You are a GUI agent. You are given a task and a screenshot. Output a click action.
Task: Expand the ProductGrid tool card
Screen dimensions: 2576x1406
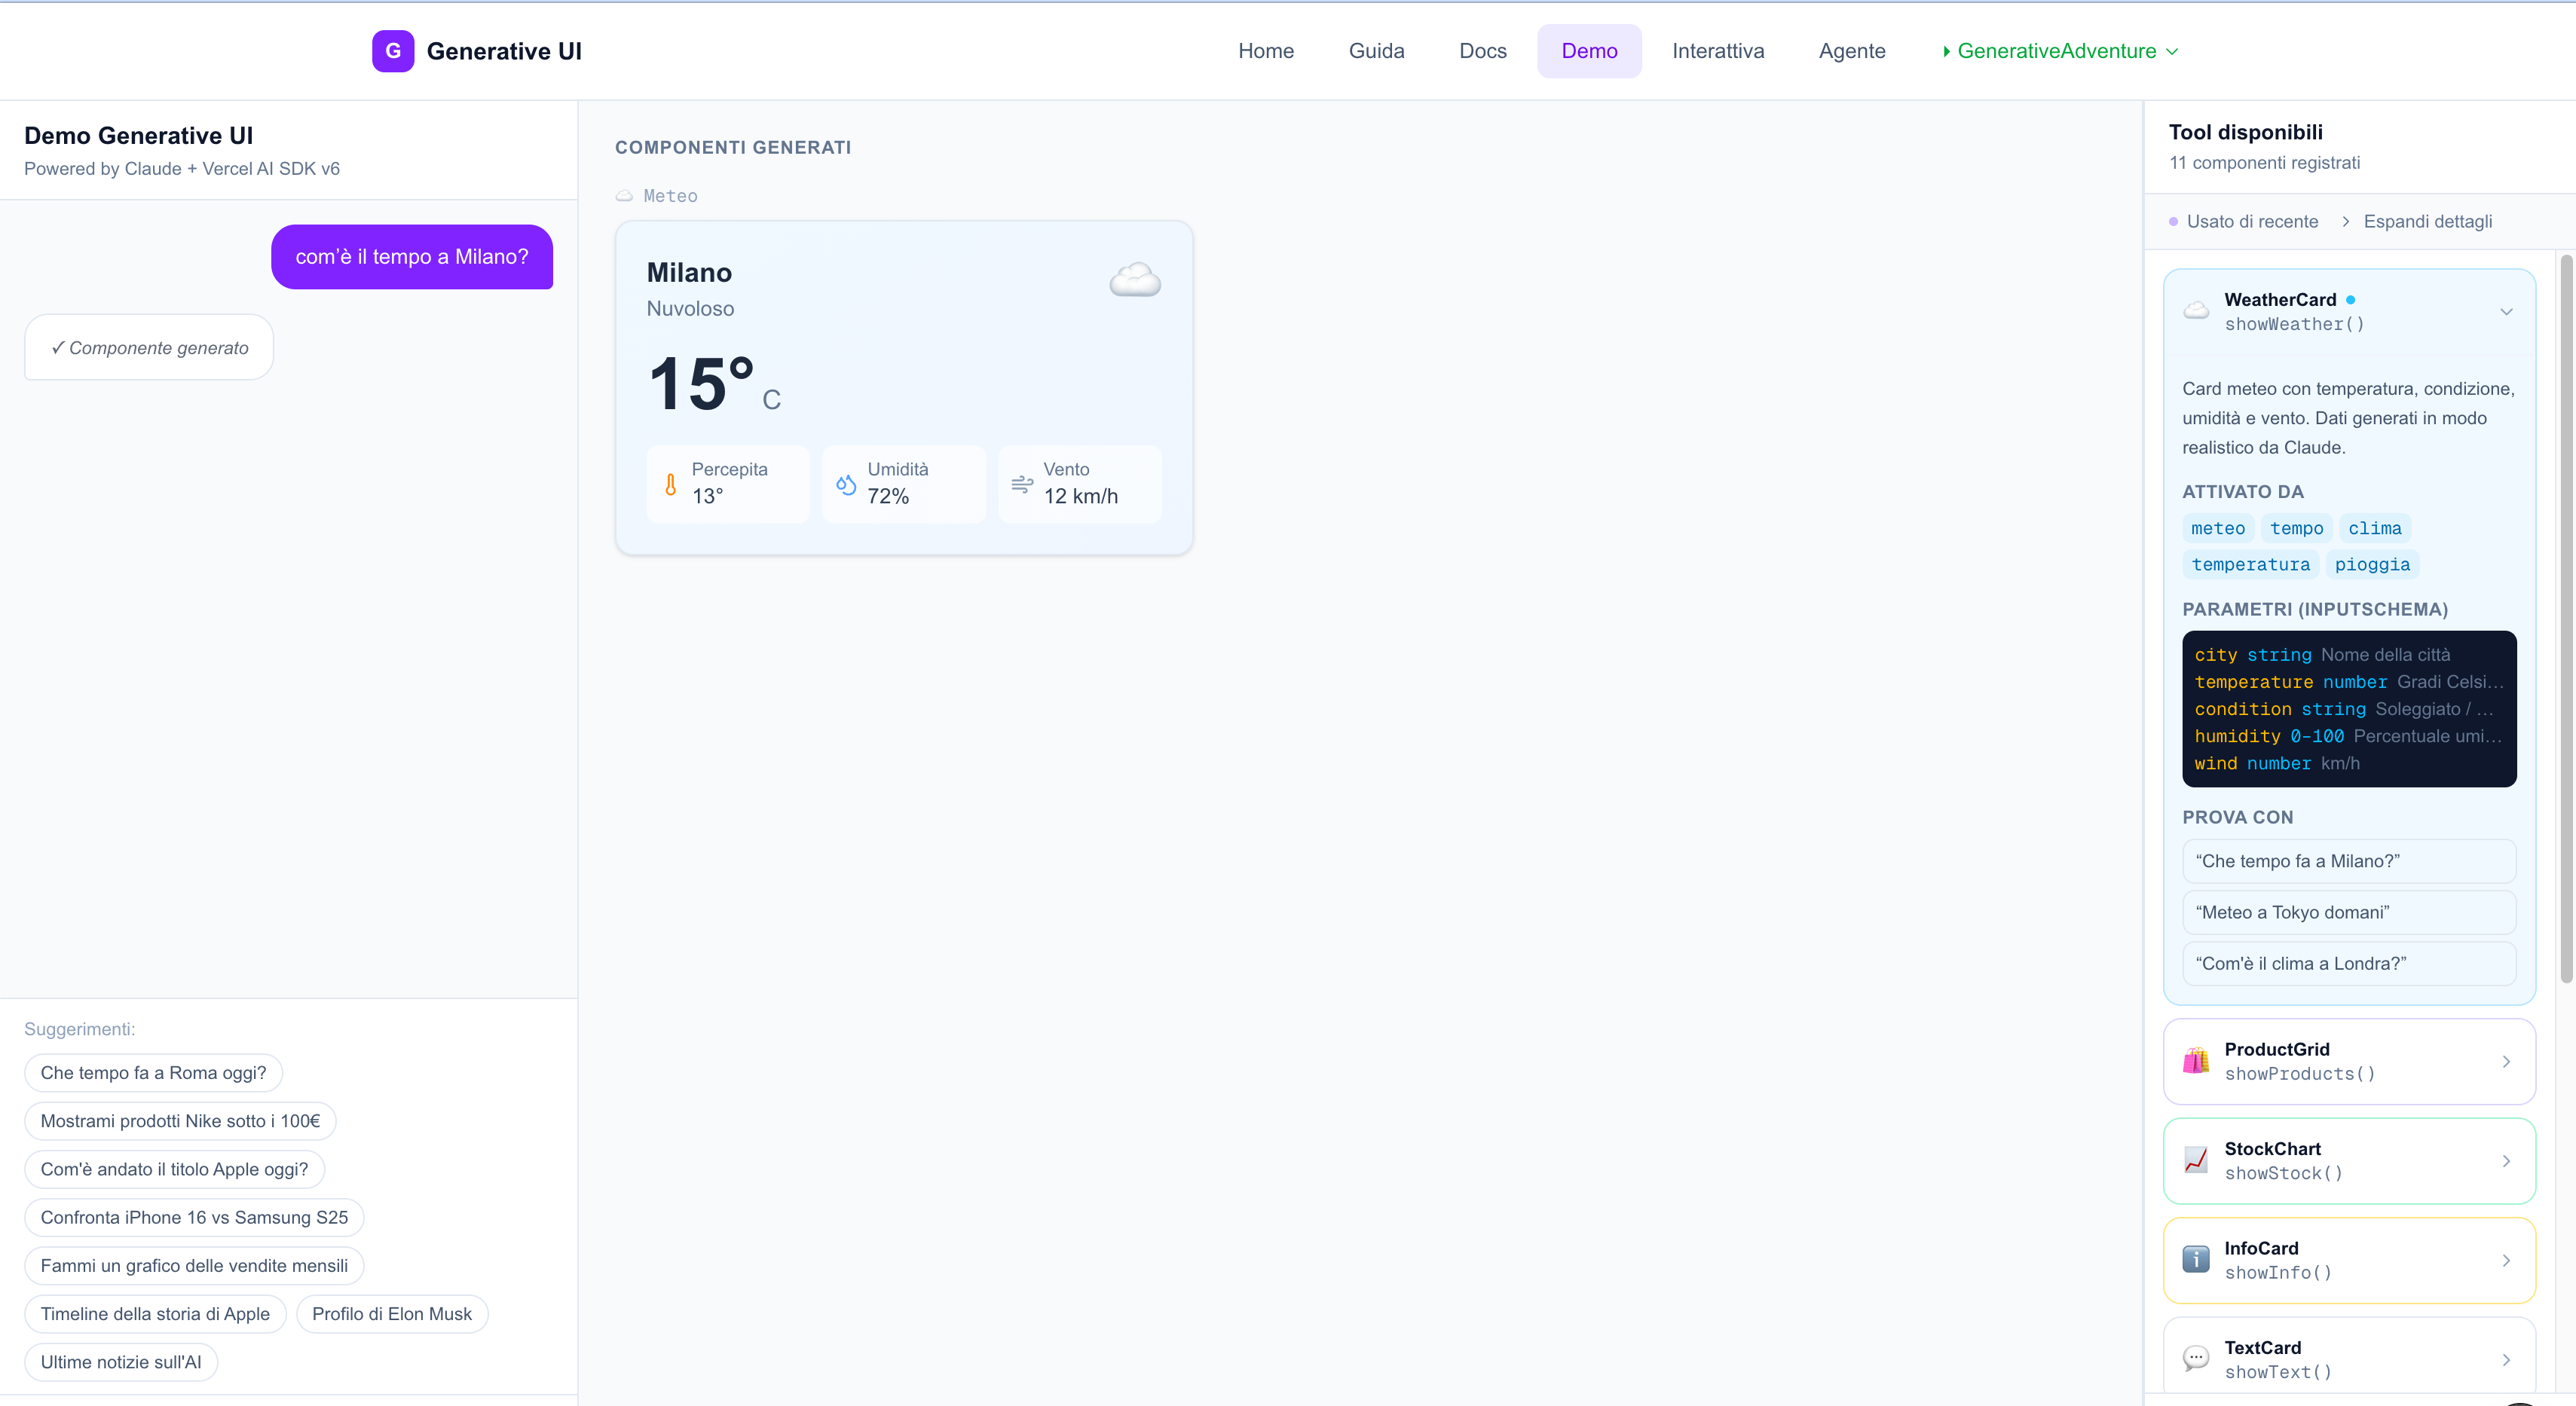click(x=2506, y=1061)
